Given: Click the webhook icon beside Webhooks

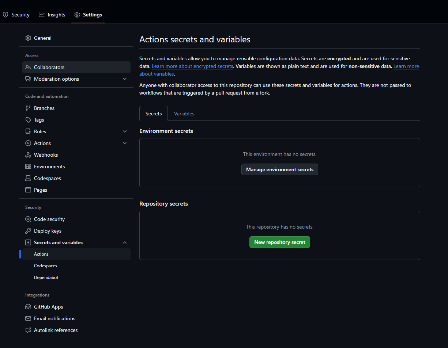Looking at the screenshot, I should point(28,155).
